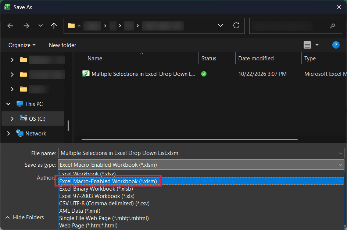Screen dimensions: 347x230
Task: Click the folder icon in address bar
Action: (71, 25)
